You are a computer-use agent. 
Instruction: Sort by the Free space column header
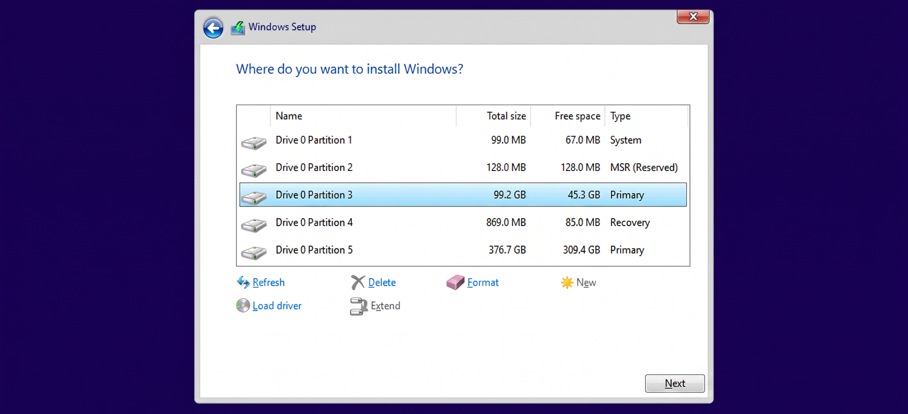click(x=568, y=116)
